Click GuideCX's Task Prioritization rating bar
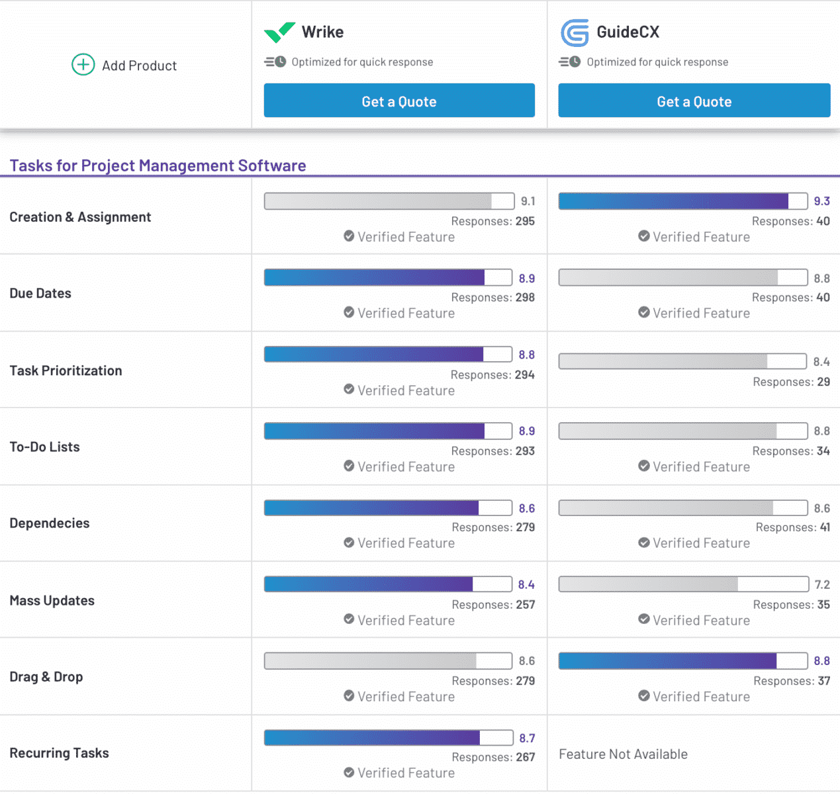This screenshot has height=794, width=840. [683, 361]
